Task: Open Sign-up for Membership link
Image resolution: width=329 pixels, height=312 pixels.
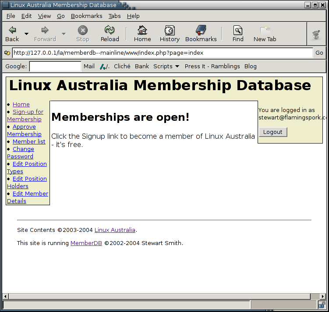Action: coord(25,116)
